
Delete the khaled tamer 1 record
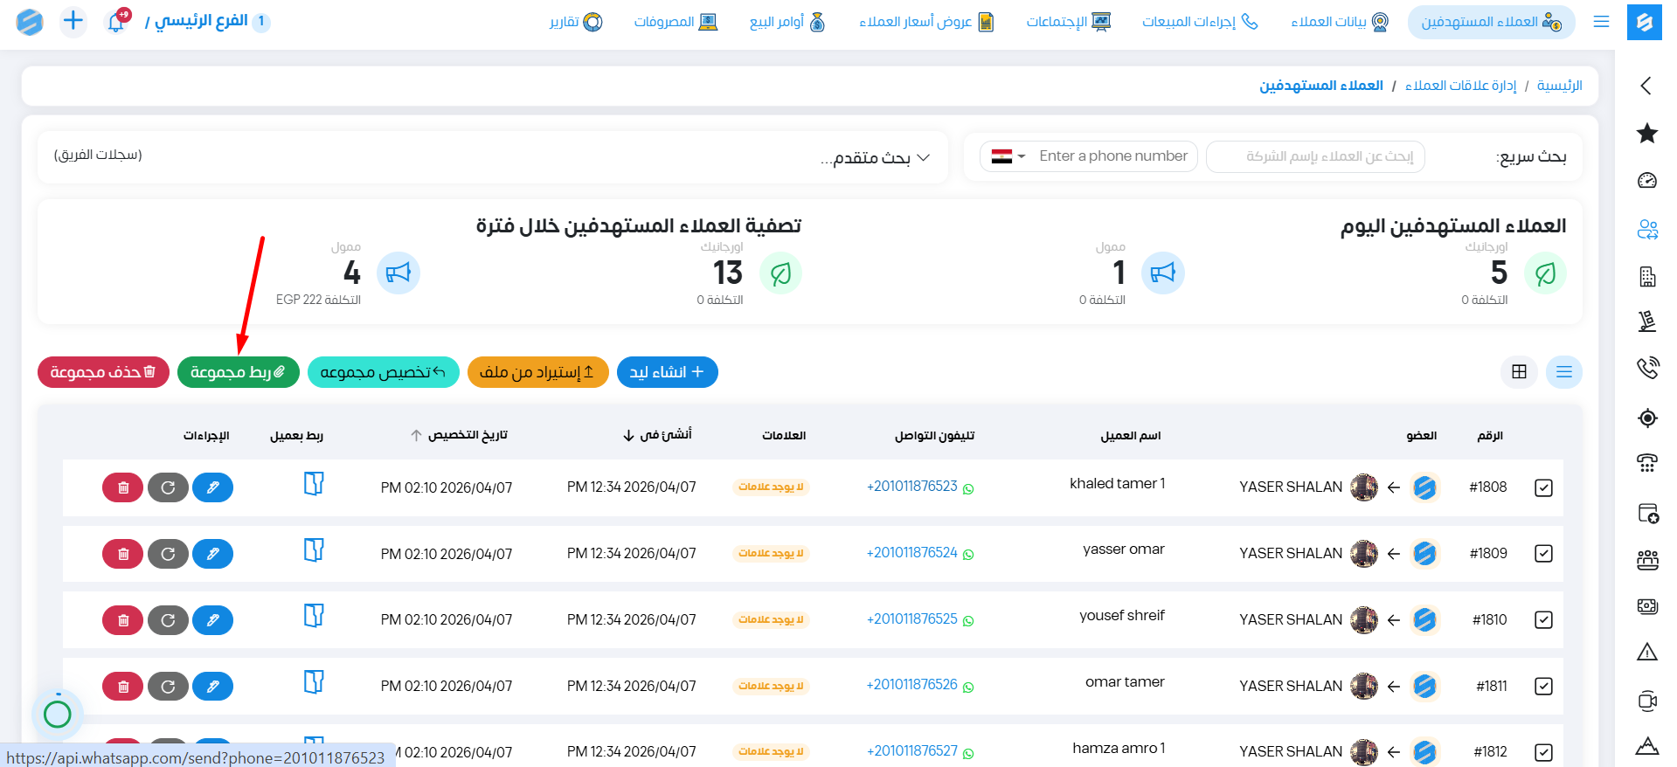(x=123, y=487)
